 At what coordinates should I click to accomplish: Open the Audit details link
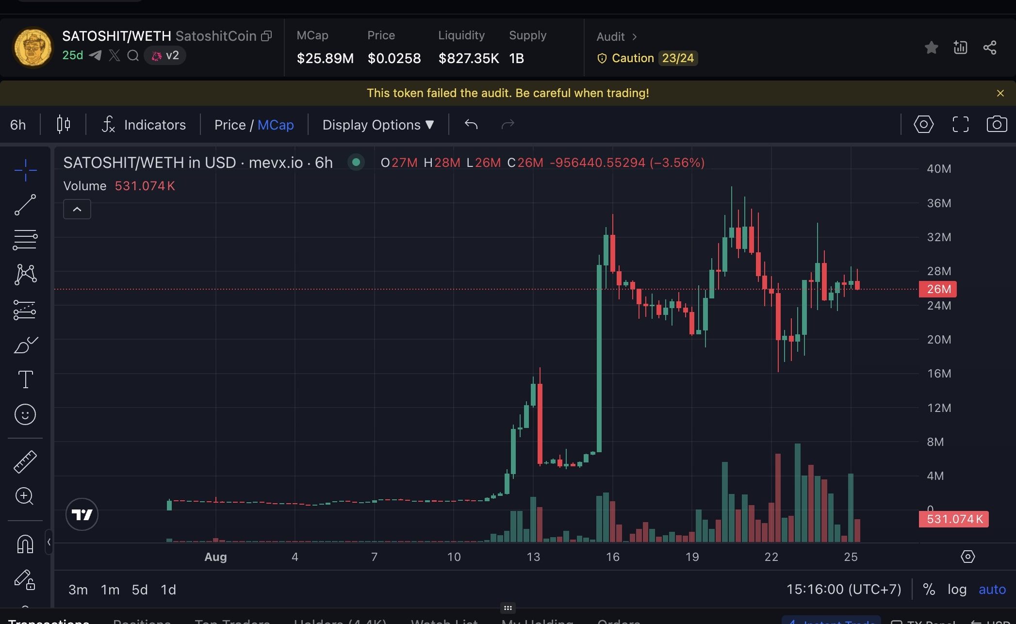[x=617, y=37]
